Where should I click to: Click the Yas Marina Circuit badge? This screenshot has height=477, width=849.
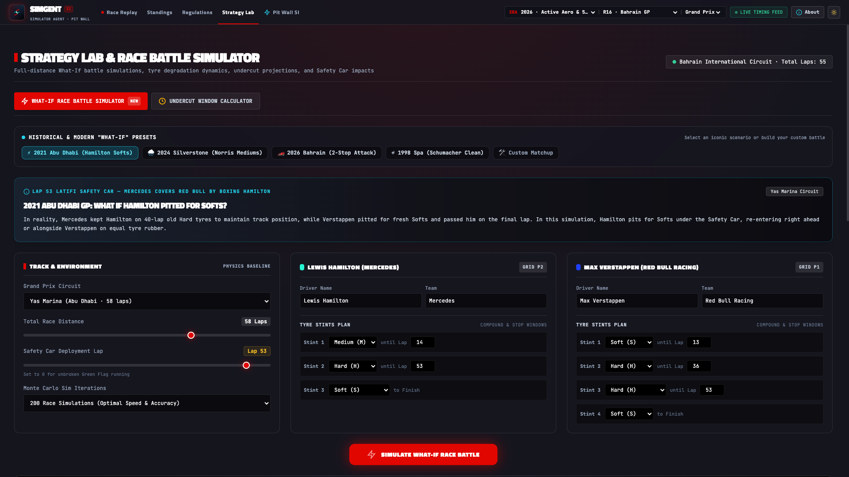click(795, 192)
